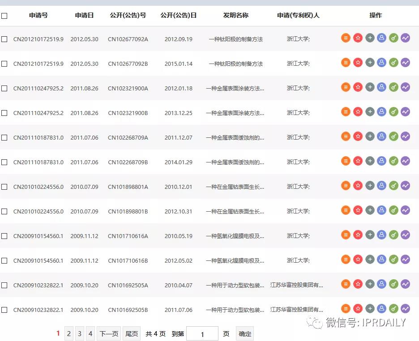
Task: Open orange list icon for CN102321900A
Action: pos(346,87)
